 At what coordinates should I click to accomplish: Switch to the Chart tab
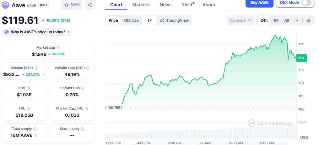(116, 5)
